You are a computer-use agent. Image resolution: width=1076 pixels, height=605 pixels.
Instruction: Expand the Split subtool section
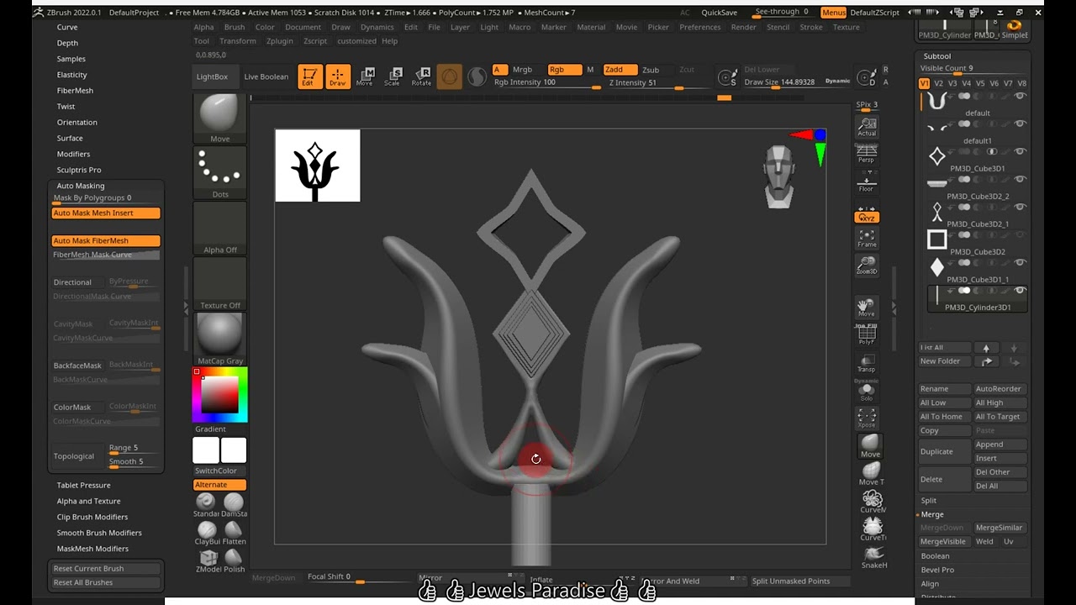point(929,501)
